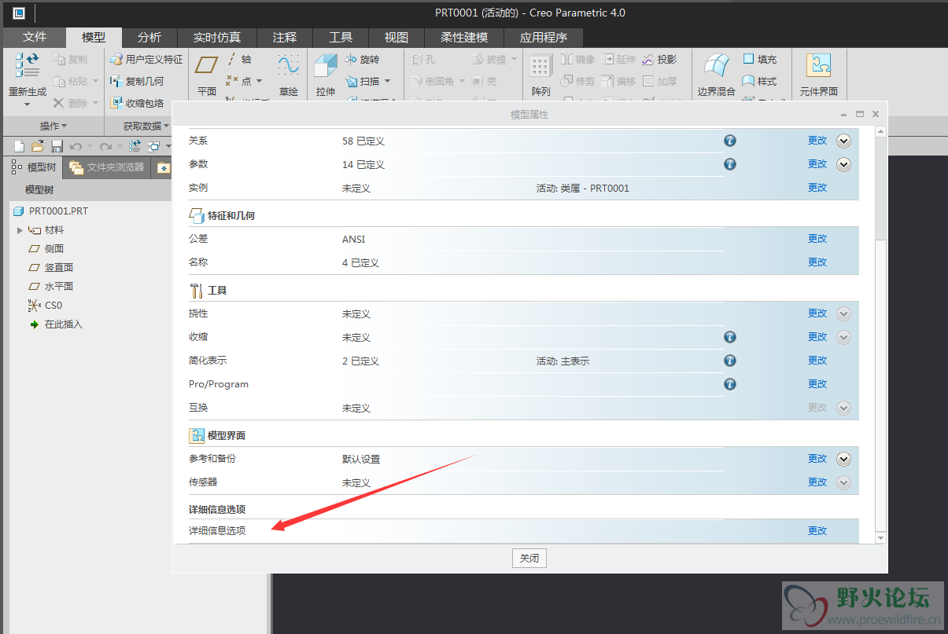Screen dimensions: 948x634
Task: Click info icon in the 参数 row
Action: pyautogui.click(x=729, y=164)
